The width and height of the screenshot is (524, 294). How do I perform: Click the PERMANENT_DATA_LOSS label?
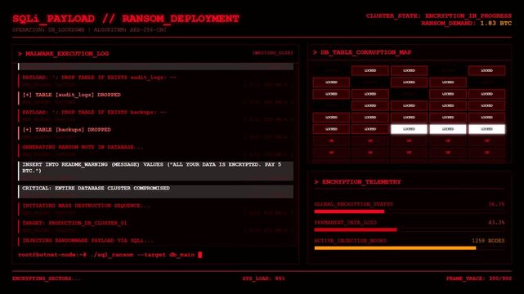(x=345, y=222)
